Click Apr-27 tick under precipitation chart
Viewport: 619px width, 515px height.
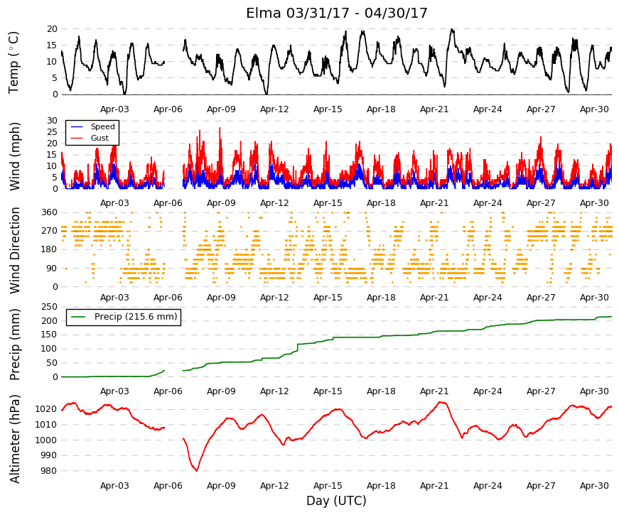[541, 391]
